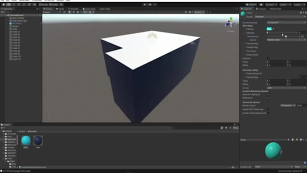Screen dimensions: 307x173
Task: Click the Metallic value input field
Action: coord(302,33)
